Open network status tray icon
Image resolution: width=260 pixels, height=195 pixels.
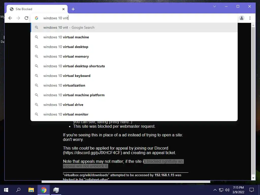(221, 190)
